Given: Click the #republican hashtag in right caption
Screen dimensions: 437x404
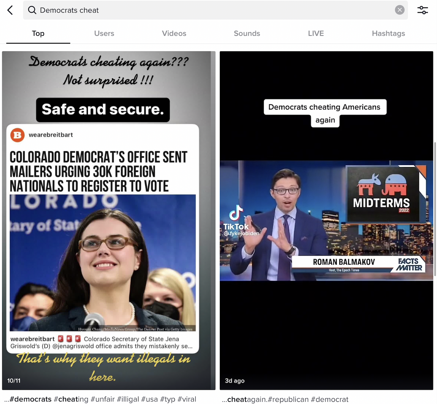Looking at the screenshot, I should click(x=288, y=399).
